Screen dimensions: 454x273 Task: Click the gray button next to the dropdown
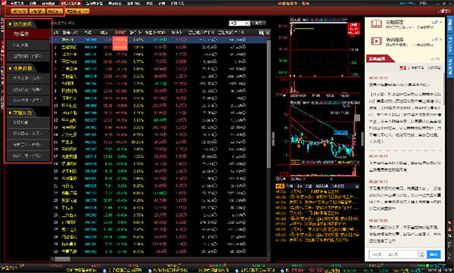259,23
